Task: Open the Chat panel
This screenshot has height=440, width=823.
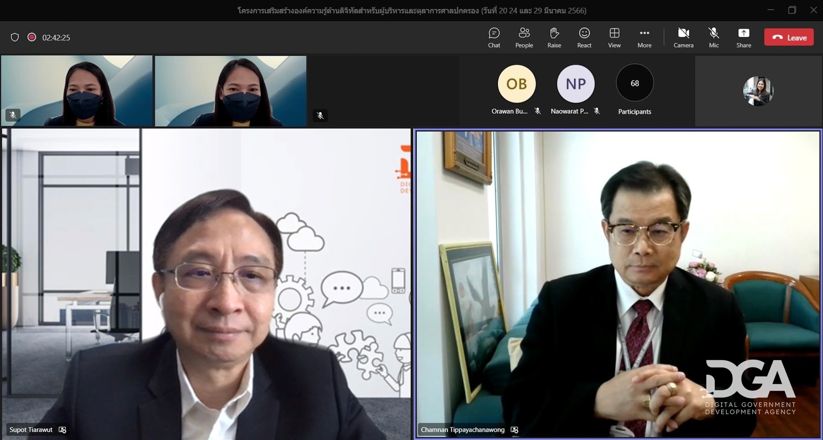Action: click(494, 37)
